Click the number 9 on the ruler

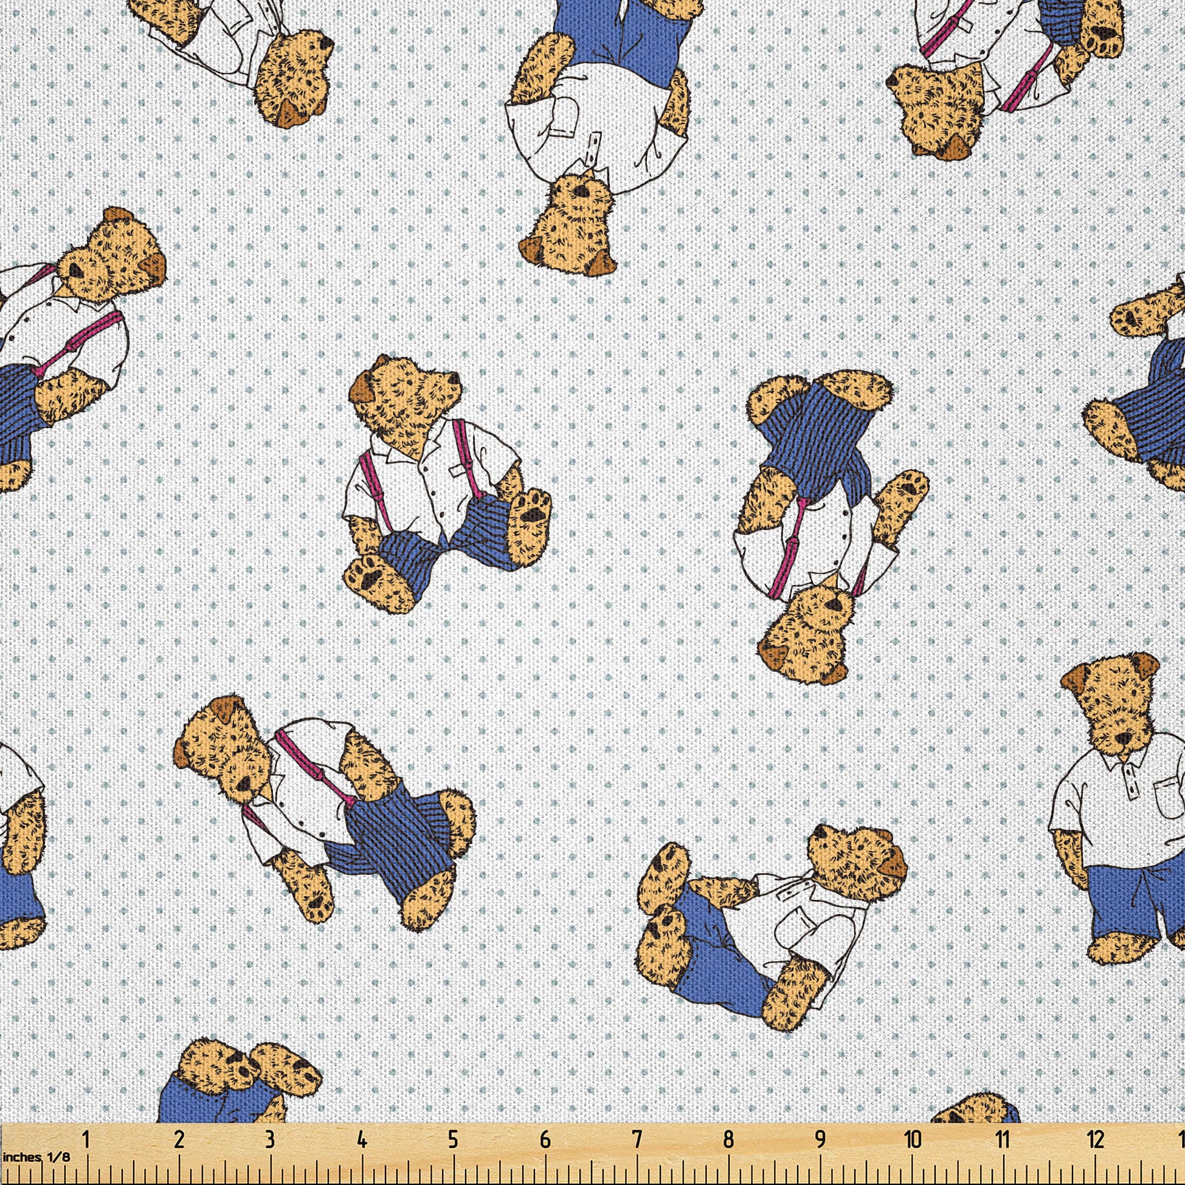point(820,1139)
